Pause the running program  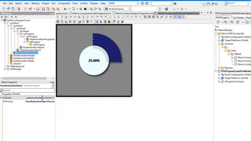81,9
